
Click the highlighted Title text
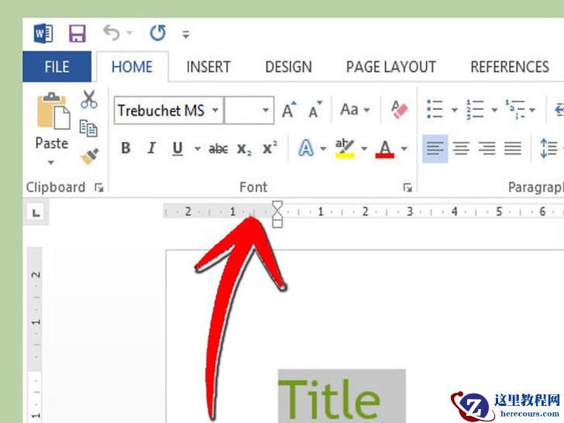point(329,398)
